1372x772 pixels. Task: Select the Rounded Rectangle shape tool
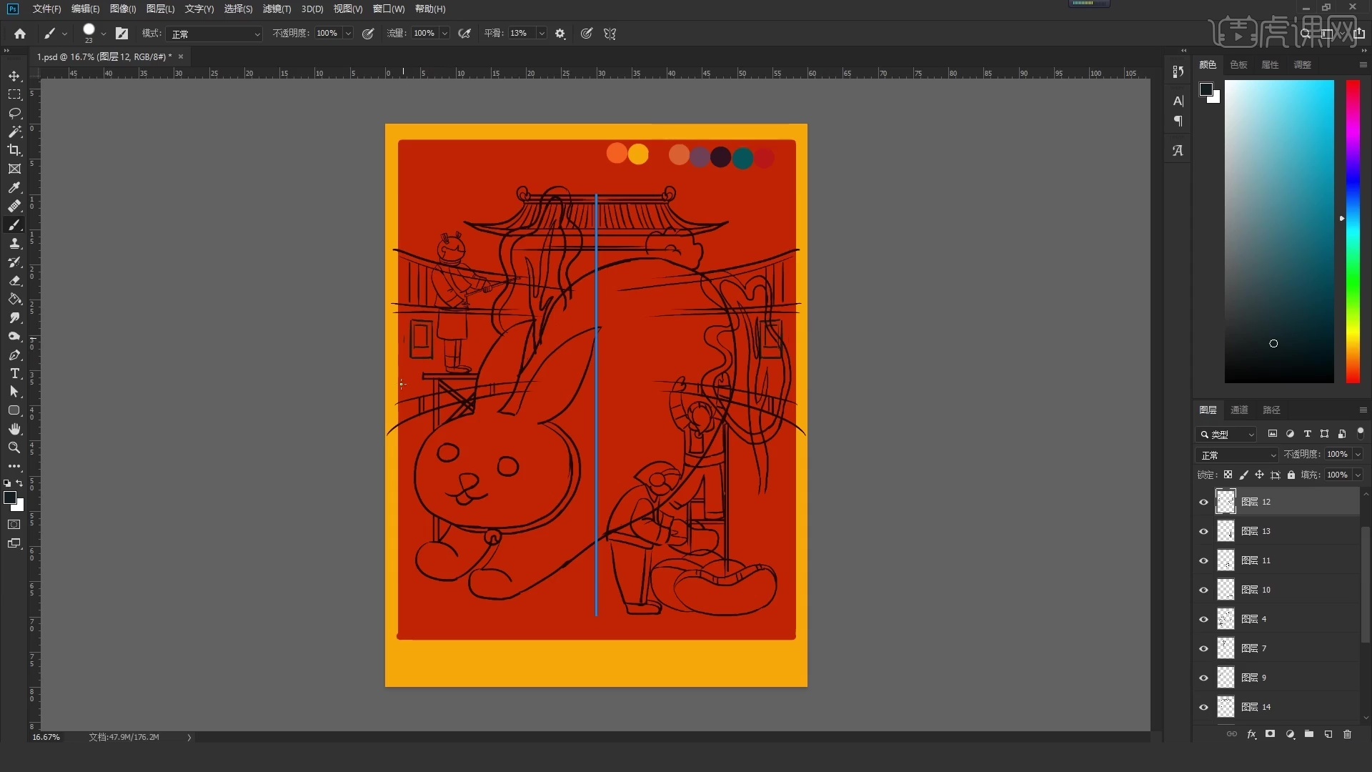tap(14, 410)
